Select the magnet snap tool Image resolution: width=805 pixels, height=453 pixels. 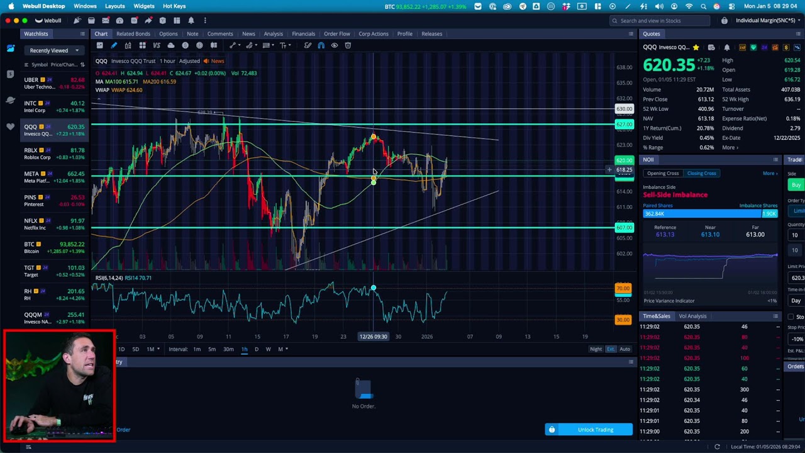point(321,45)
